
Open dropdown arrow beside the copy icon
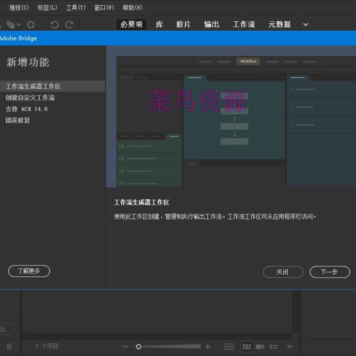(19, 24)
